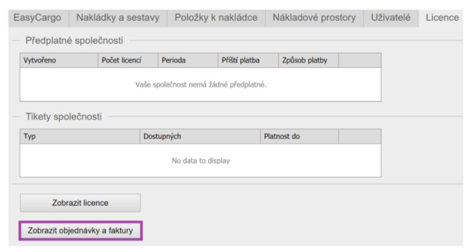Screen dimensions: 466x250
Task: Click the empty subscriptions message row
Action: coord(200,85)
